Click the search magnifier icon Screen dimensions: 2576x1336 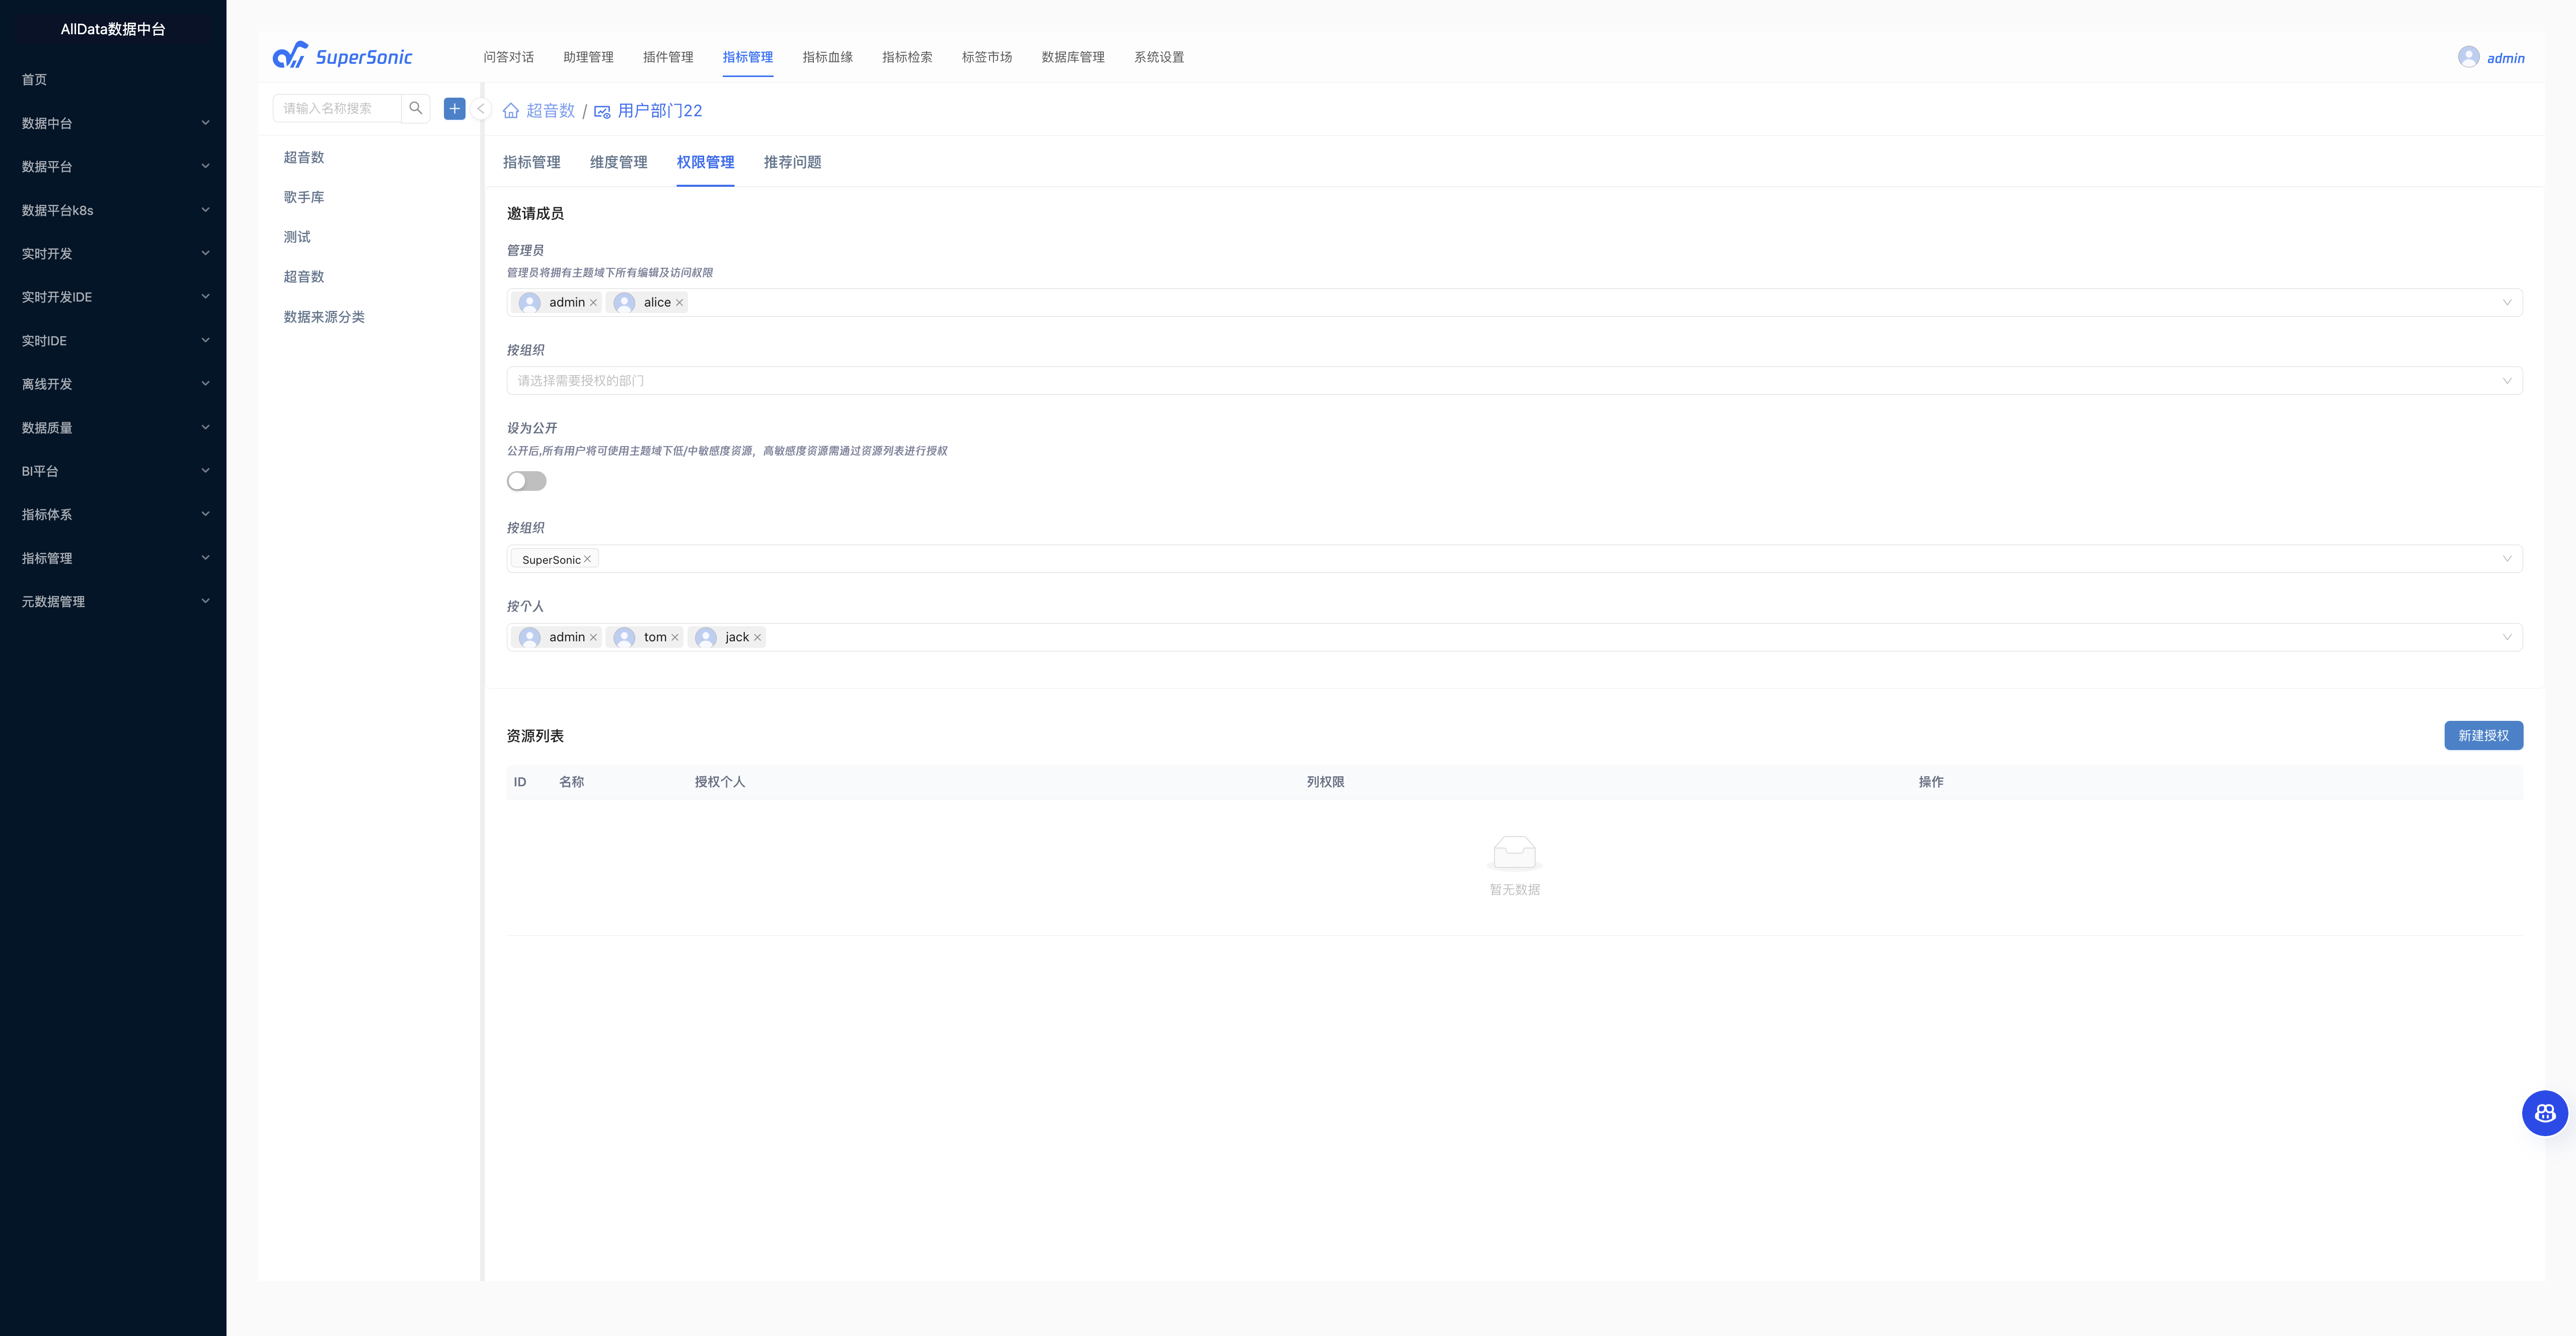[x=416, y=108]
